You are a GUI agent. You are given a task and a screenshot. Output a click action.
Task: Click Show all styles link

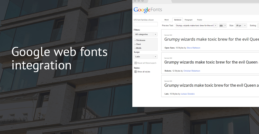tap(144, 72)
